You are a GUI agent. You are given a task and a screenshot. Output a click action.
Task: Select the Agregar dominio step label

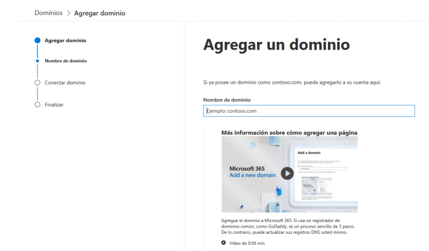coord(65,40)
